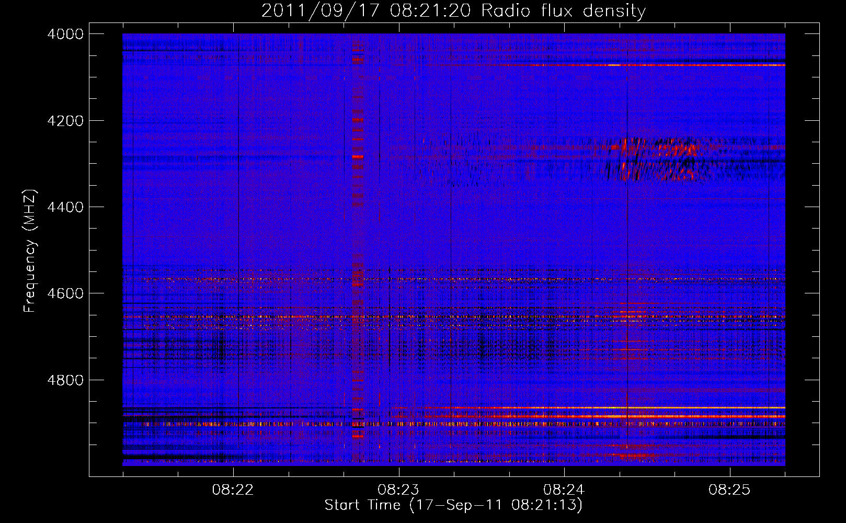
Task: Click the "Frequency (MHZ)" axis title
Action: [30, 251]
